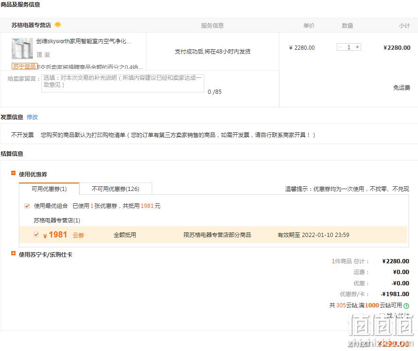Click the second small service icon under the product title
Viewport: 418px width, 351px height.
[x=47, y=54]
